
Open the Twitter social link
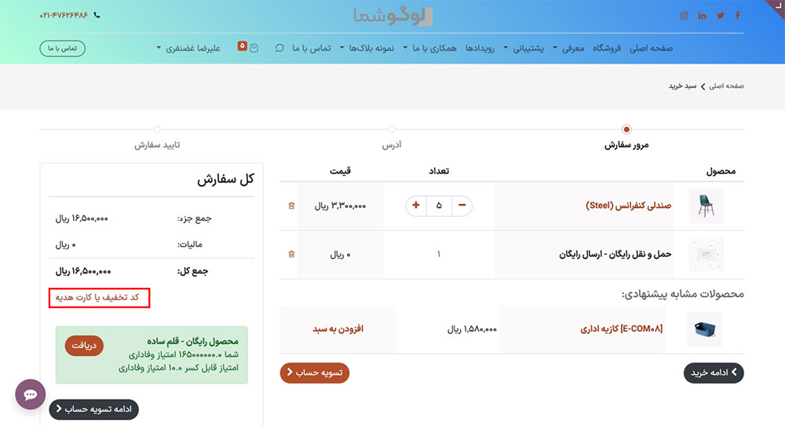click(x=721, y=16)
